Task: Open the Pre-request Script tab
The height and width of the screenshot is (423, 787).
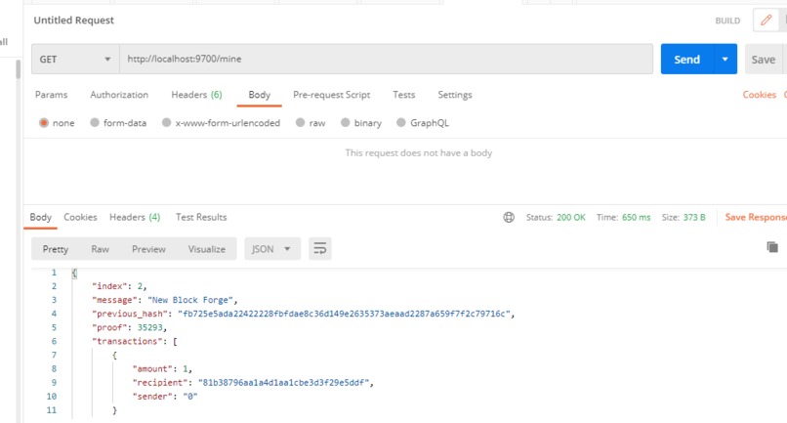Action: 331,95
